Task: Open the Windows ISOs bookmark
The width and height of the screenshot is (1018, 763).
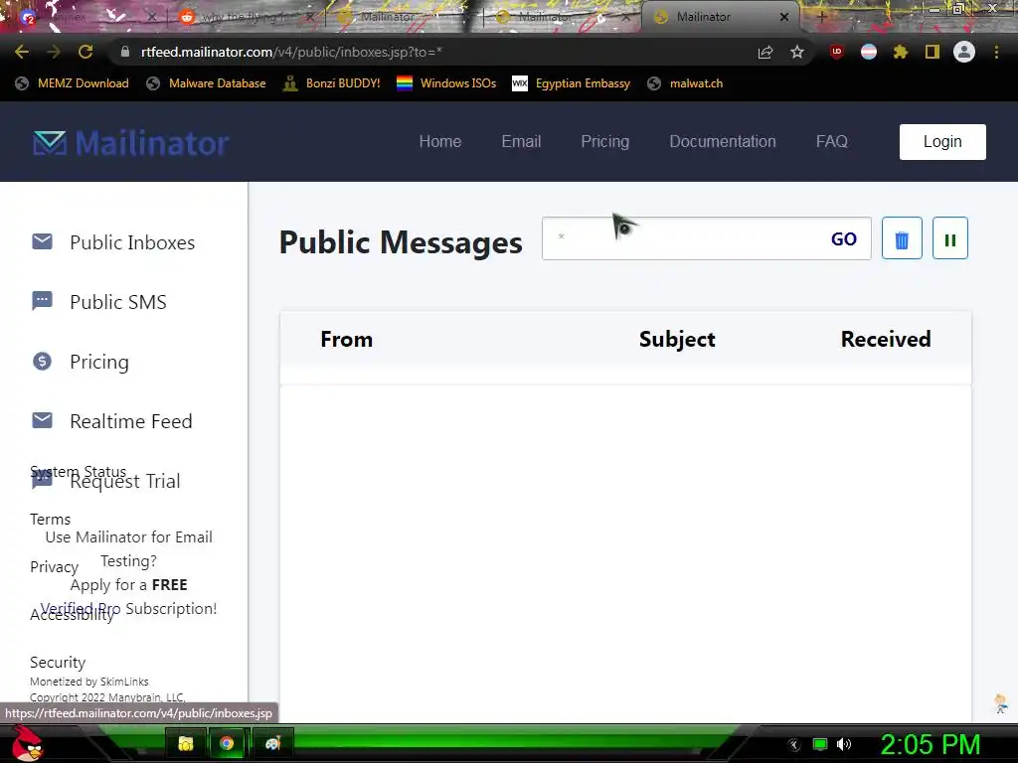Action: 446,83
